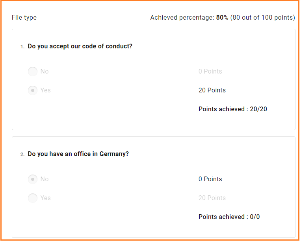The width and height of the screenshot is (301, 241).
Task: Select the Yes radio button for Germany office
Action: tap(33, 198)
